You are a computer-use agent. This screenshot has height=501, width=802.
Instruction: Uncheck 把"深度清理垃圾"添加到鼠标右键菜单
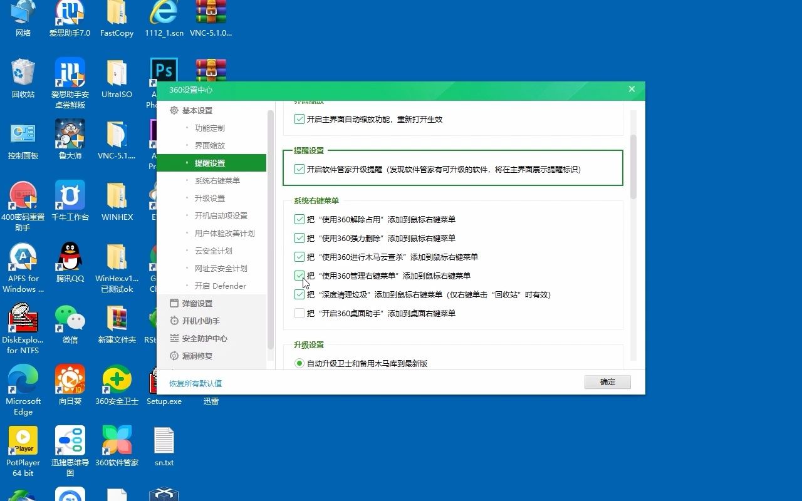click(x=299, y=294)
